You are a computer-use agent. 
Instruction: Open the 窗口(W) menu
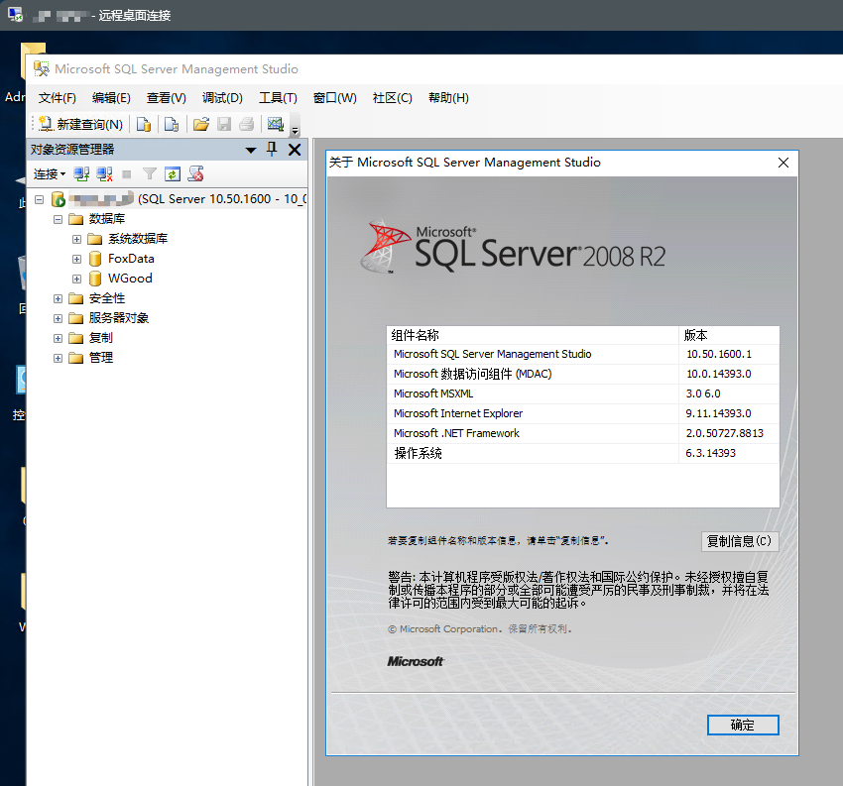335,98
